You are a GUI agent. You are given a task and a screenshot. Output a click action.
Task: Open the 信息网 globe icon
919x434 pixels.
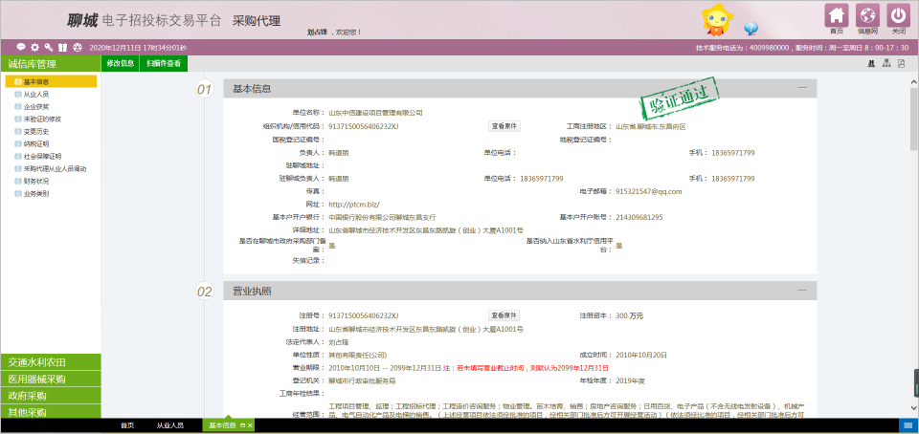click(x=867, y=16)
